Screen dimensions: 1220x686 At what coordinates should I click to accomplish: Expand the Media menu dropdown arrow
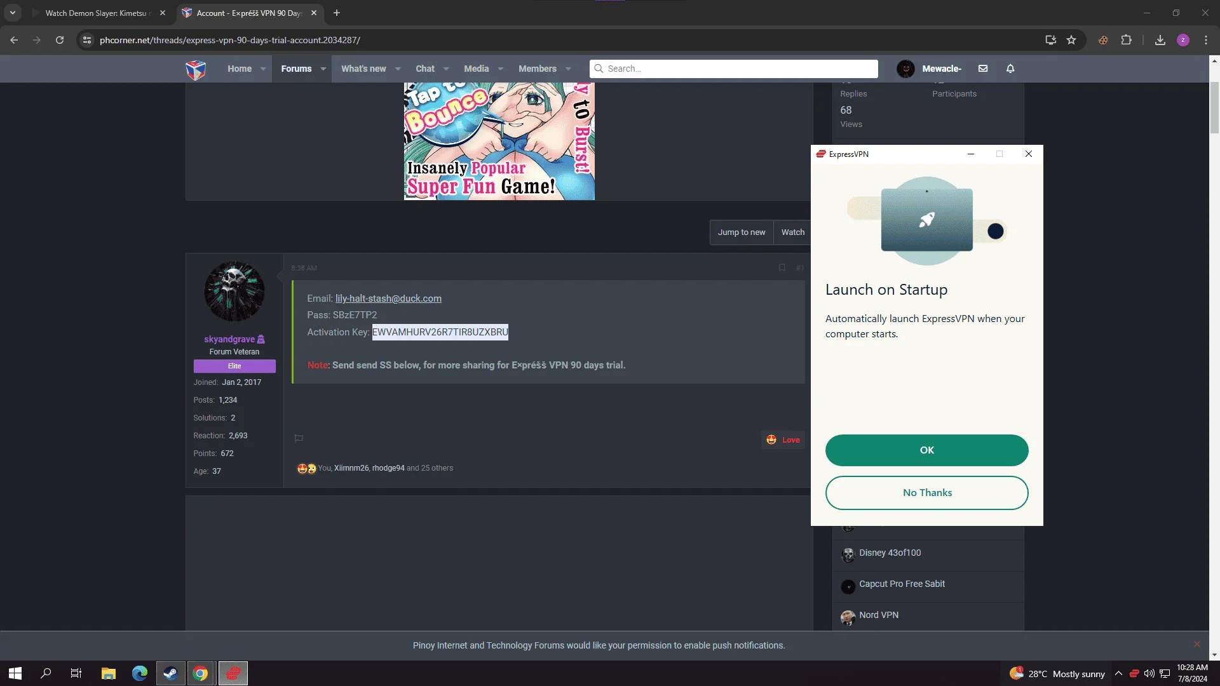pyautogui.click(x=501, y=69)
